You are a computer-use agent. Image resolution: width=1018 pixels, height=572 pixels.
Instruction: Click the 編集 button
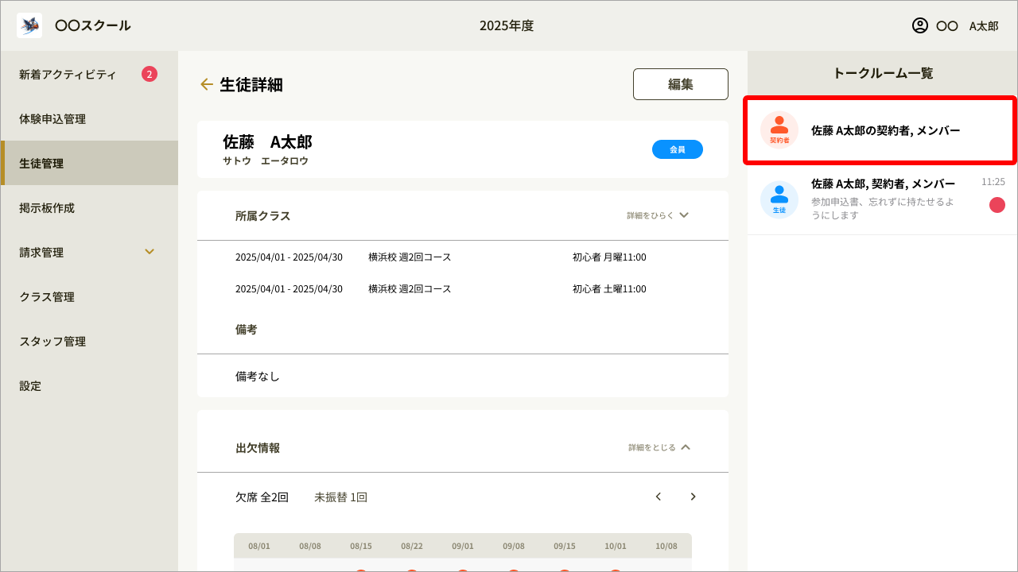[x=680, y=84]
